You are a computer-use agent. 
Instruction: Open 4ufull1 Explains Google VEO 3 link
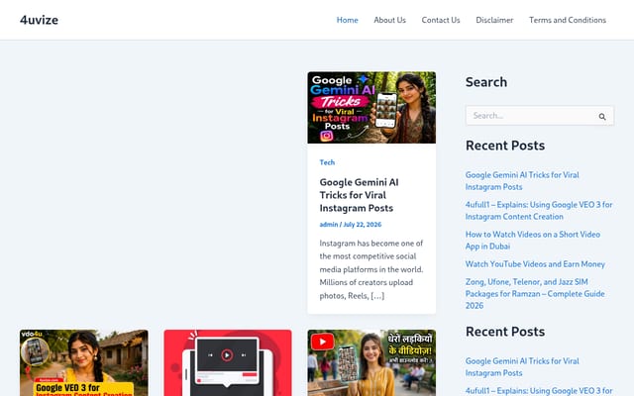point(539,211)
